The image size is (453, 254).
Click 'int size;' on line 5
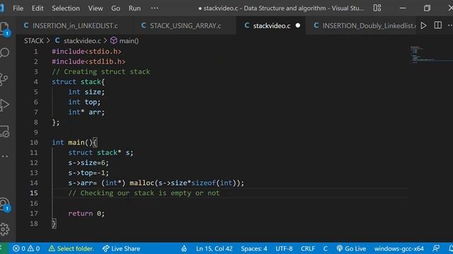coord(86,92)
